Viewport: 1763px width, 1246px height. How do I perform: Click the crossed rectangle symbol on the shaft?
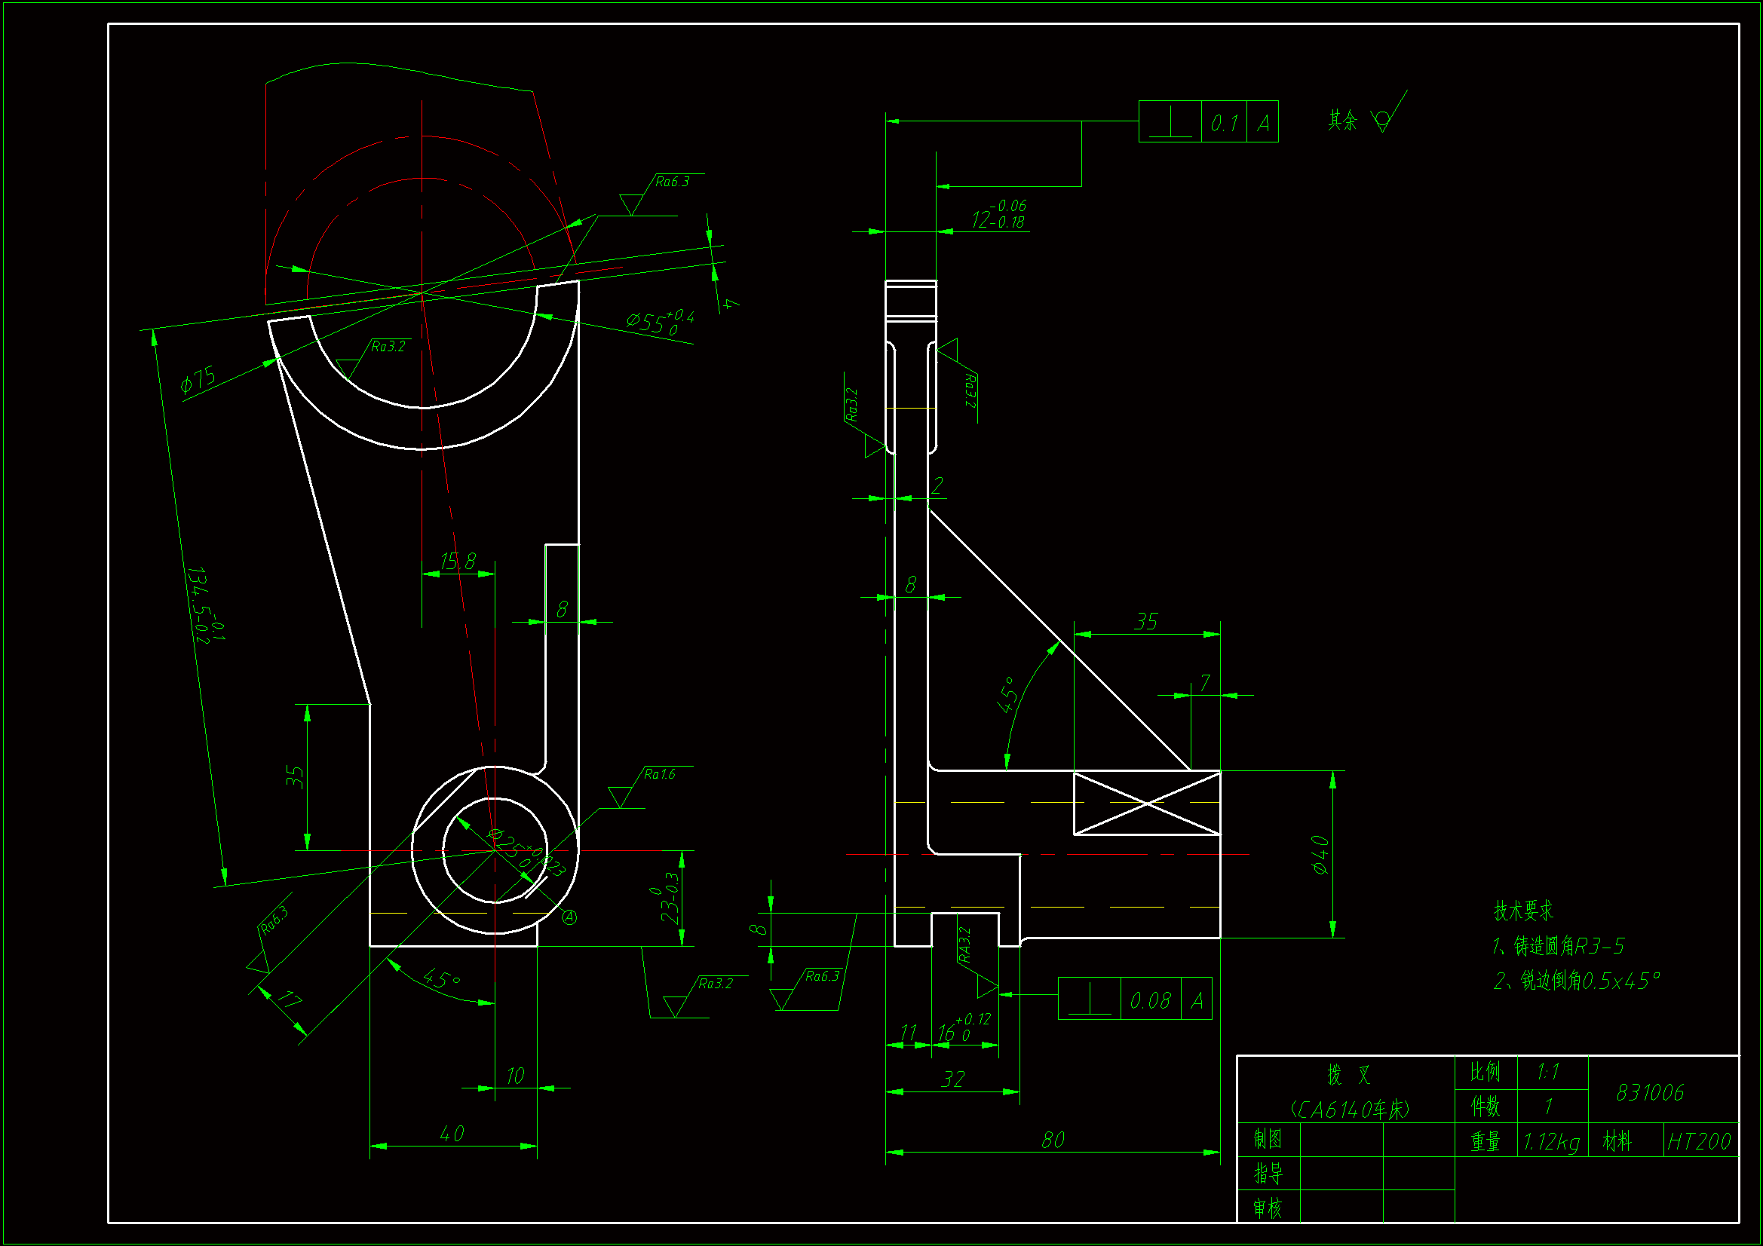tap(1146, 803)
